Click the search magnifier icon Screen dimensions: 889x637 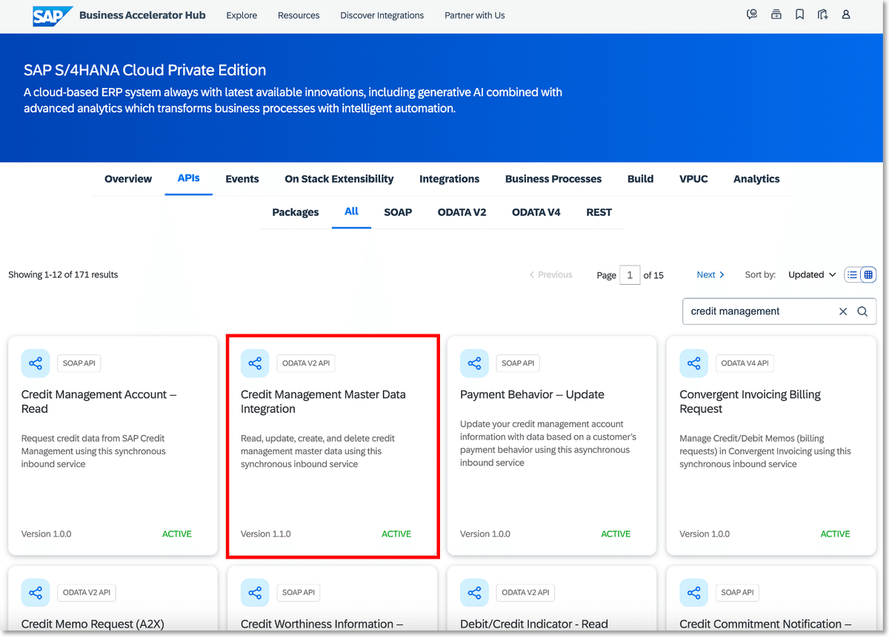tap(862, 311)
